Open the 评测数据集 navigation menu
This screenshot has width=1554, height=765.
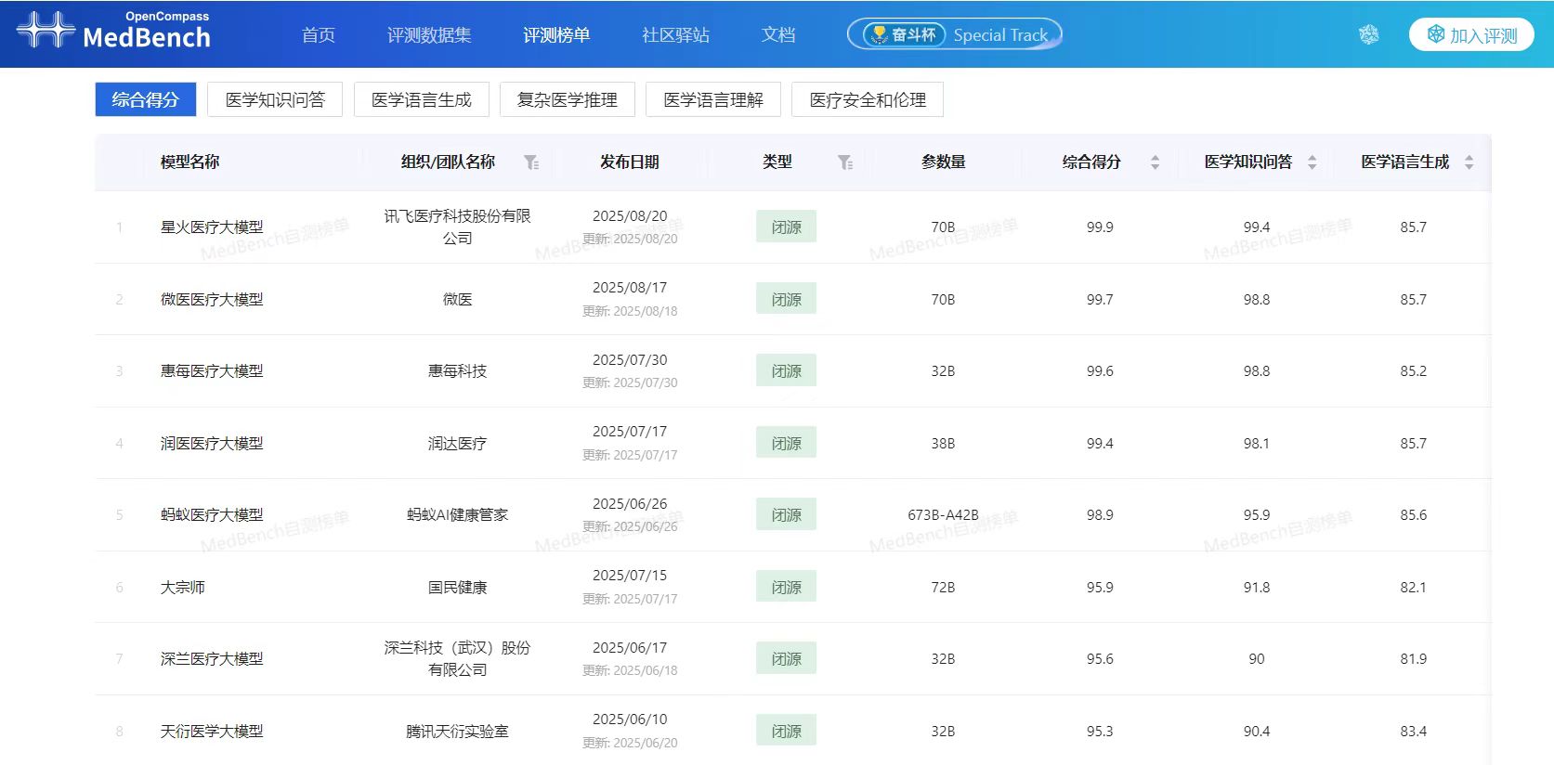(x=429, y=35)
